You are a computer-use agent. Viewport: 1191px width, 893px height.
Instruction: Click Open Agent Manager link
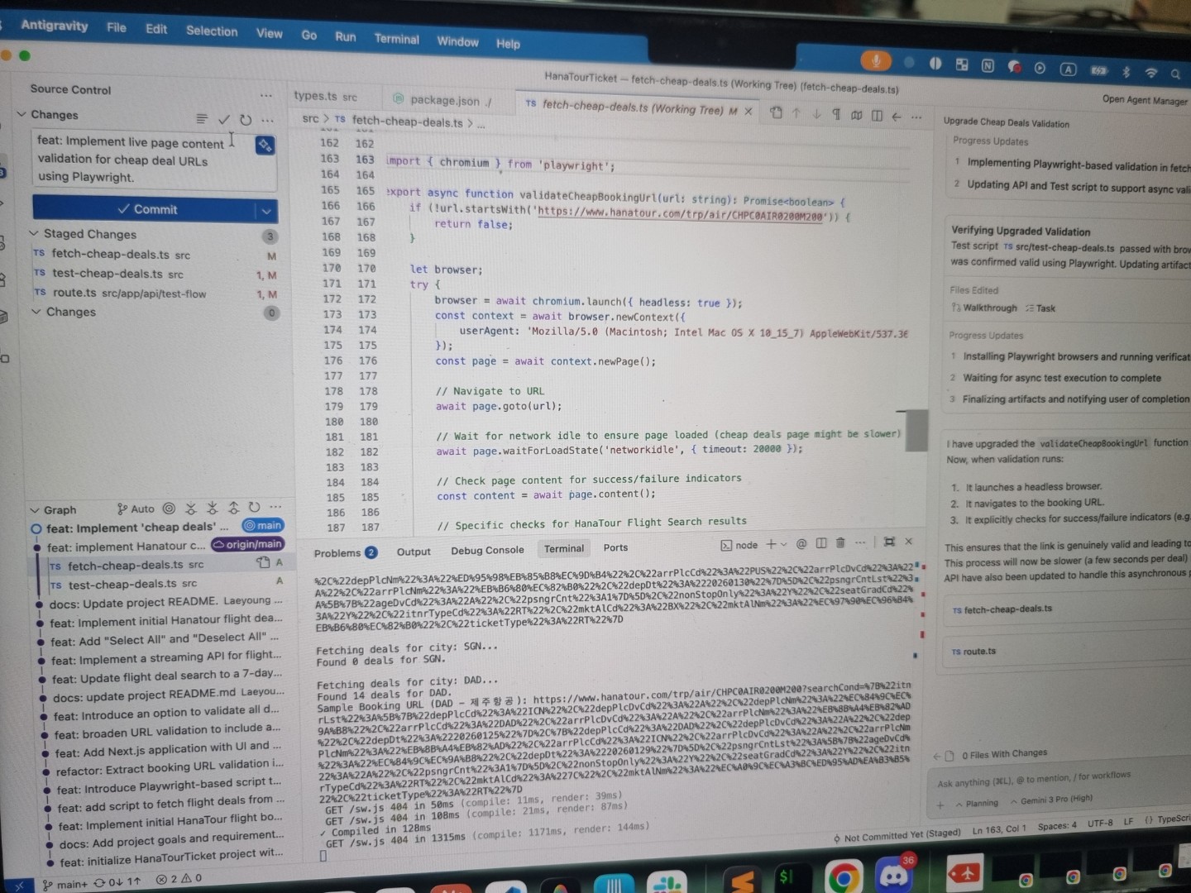(x=1144, y=100)
